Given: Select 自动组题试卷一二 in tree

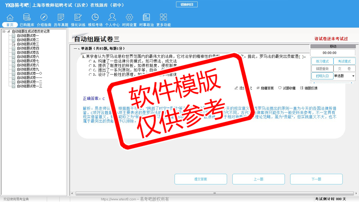Looking at the screenshot, I should pyautogui.click(x=29, y=82).
